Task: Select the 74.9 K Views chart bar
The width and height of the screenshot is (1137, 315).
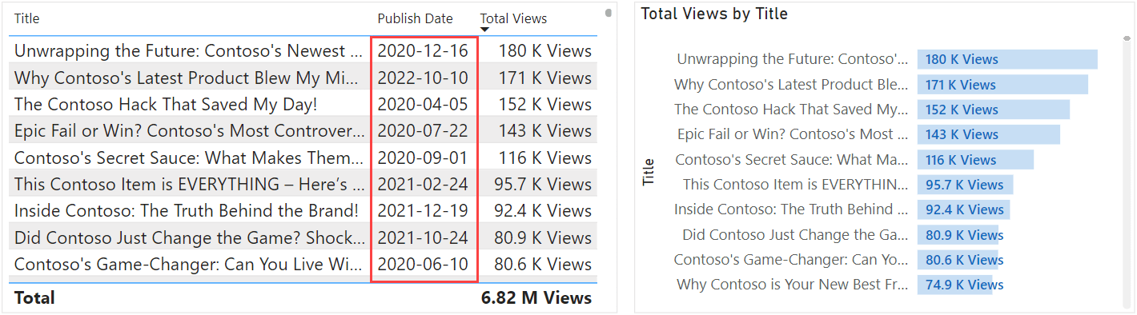Action: click(955, 285)
